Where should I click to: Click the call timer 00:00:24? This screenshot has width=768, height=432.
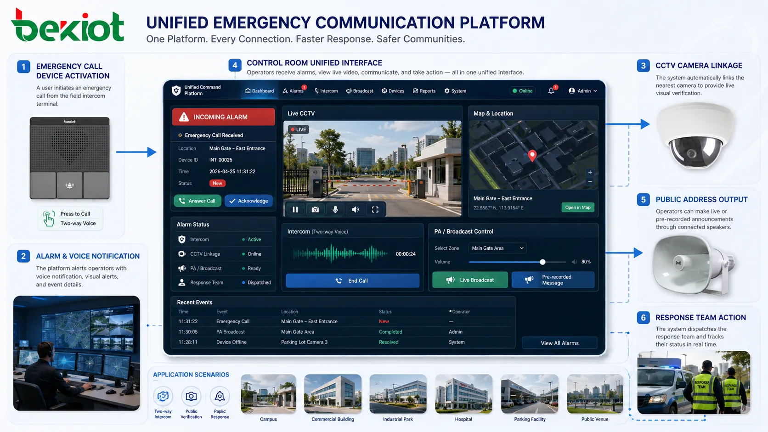(406, 253)
